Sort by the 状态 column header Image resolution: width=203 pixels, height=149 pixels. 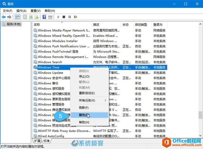pyautogui.click(x=127, y=24)
